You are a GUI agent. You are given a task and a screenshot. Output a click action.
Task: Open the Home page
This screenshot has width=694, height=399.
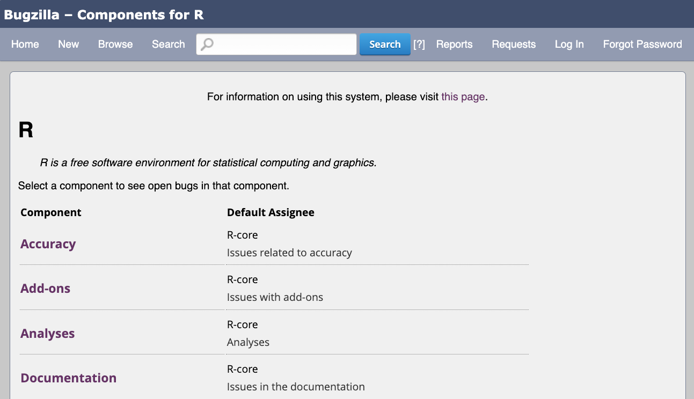[x=25, y=45]
